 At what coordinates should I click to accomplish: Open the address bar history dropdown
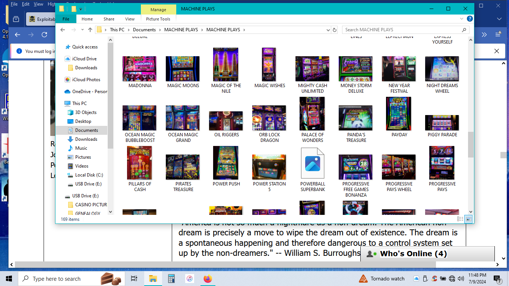(x=328, y=30)
